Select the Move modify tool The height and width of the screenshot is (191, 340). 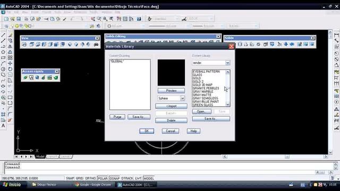coord(10,64)
